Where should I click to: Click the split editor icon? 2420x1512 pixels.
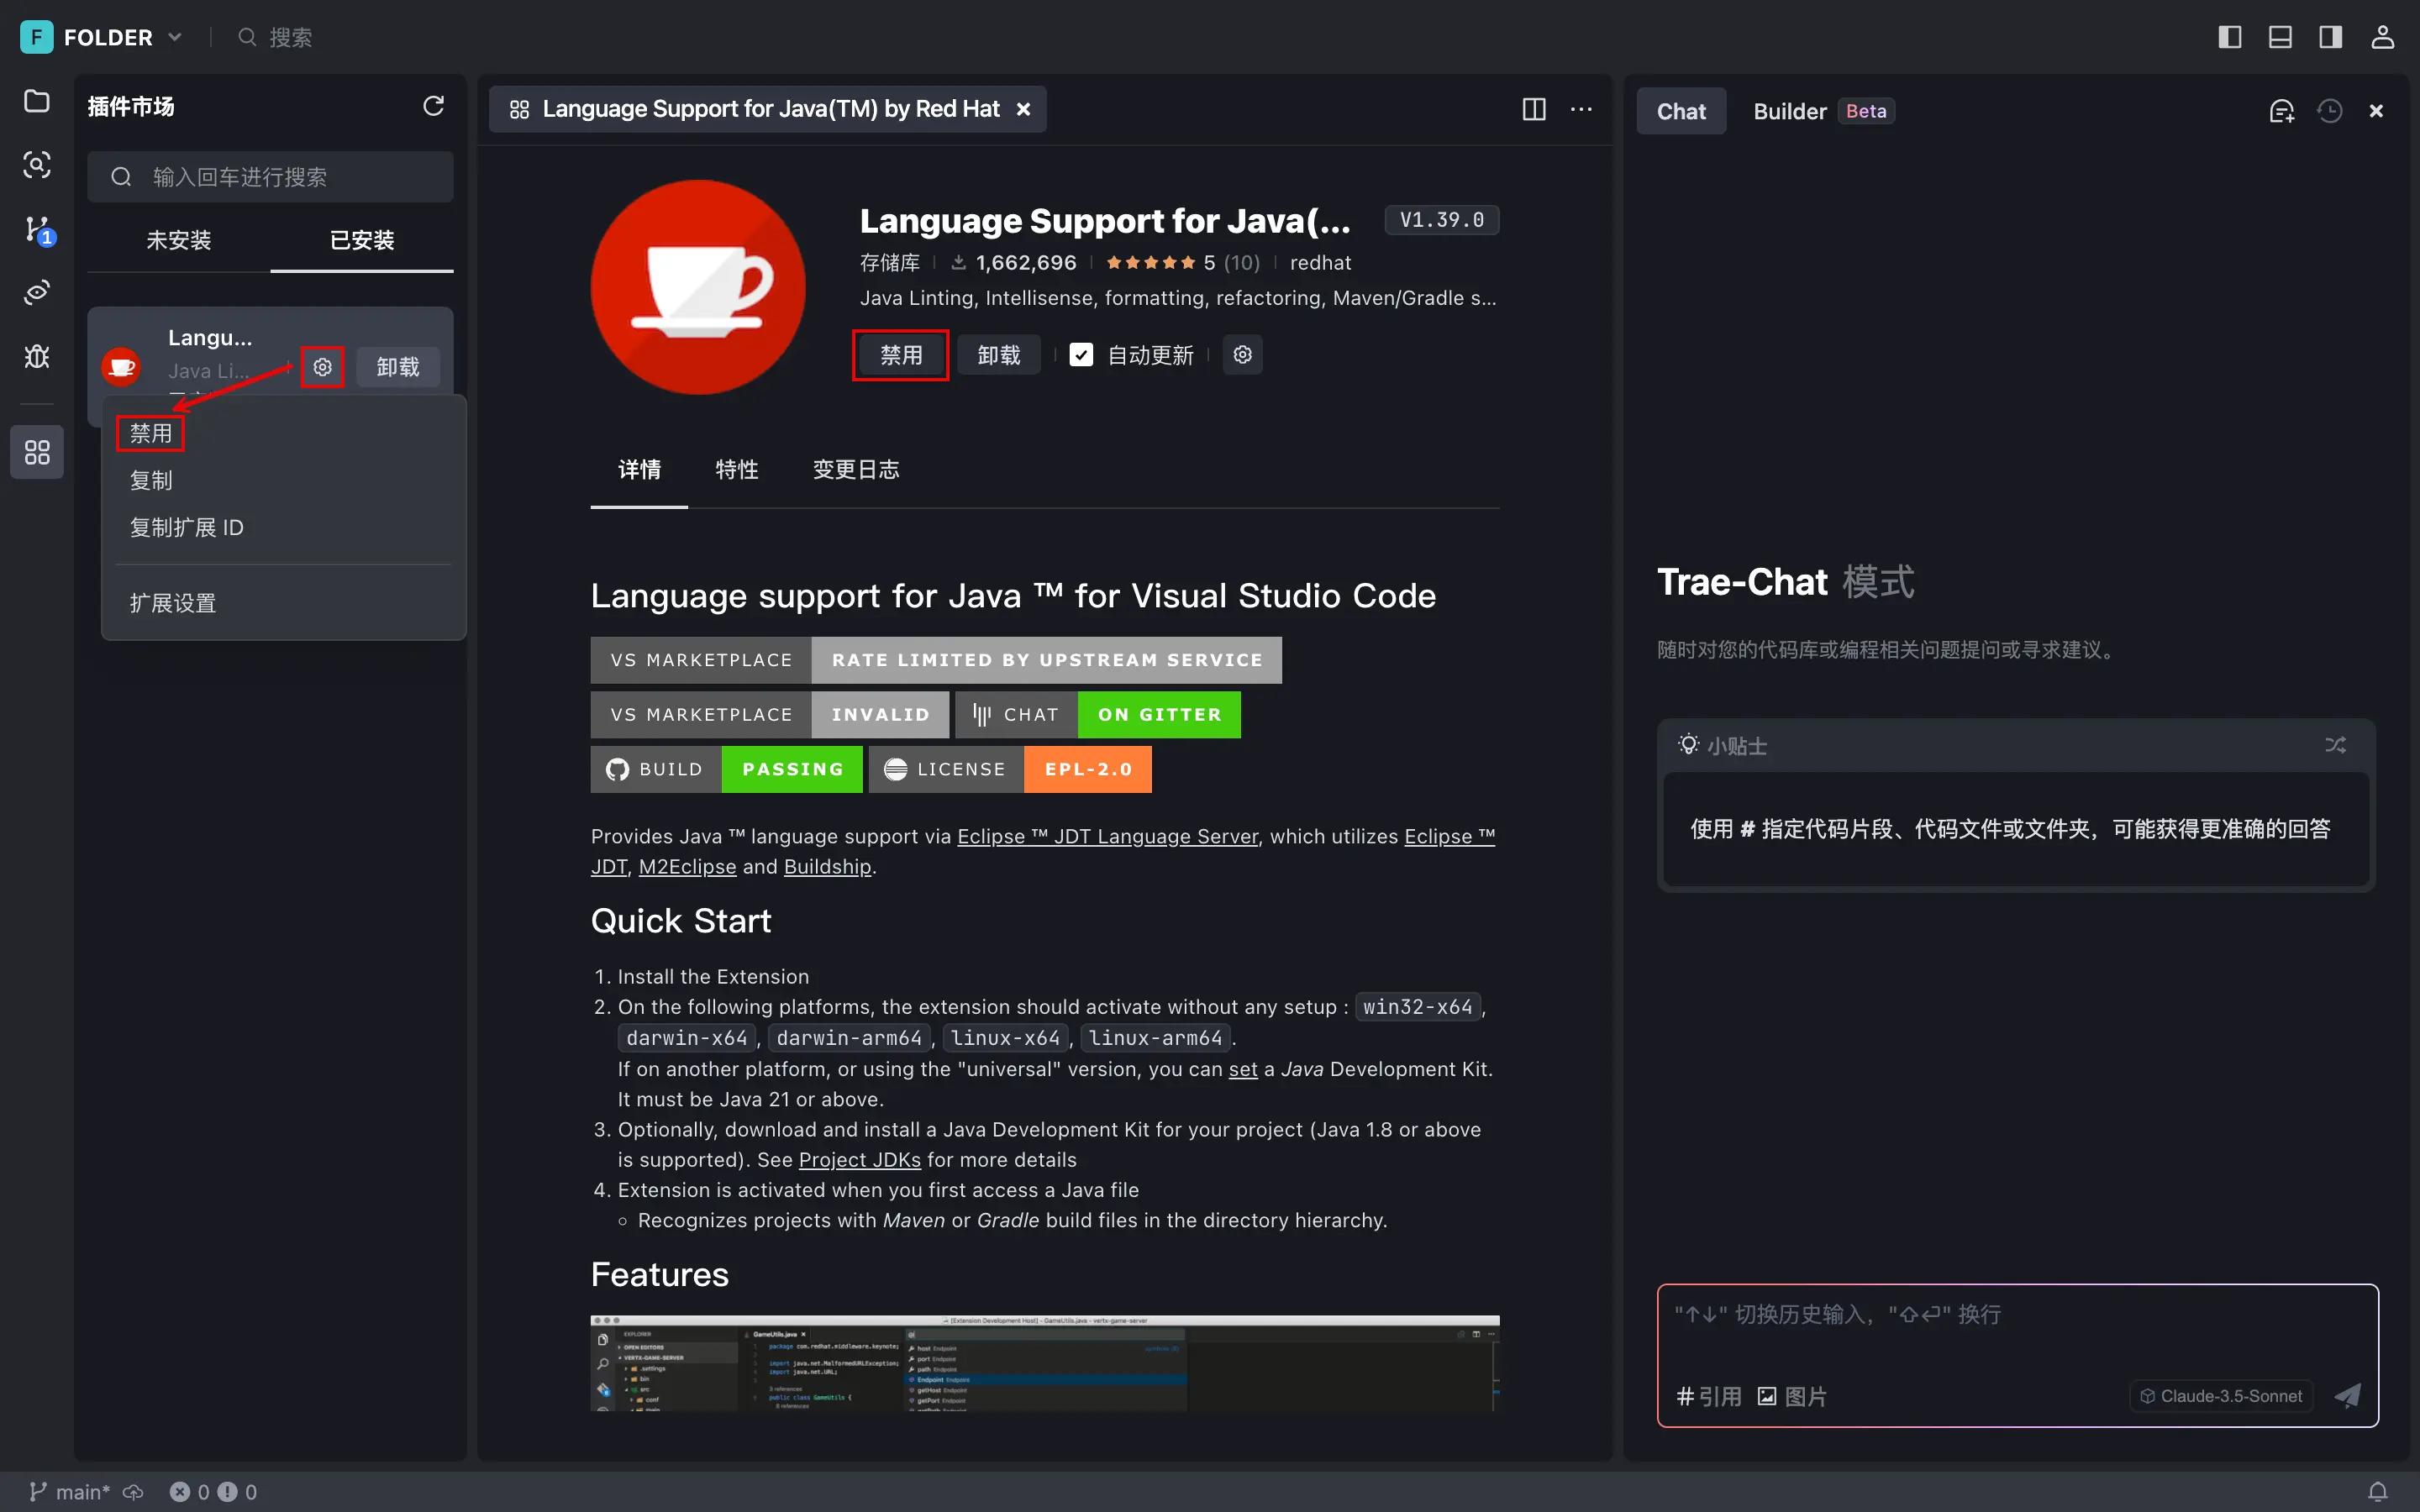point(1533,109)
